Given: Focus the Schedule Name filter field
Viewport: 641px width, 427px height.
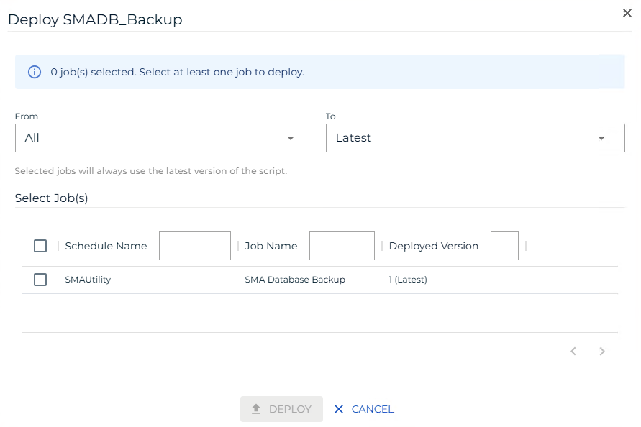Looking at the screenshot, I should (x=194, y=246).
